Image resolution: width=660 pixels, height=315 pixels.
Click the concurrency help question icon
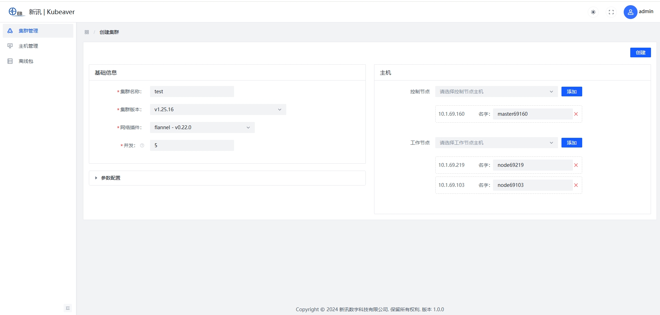[x=142, y=145]
